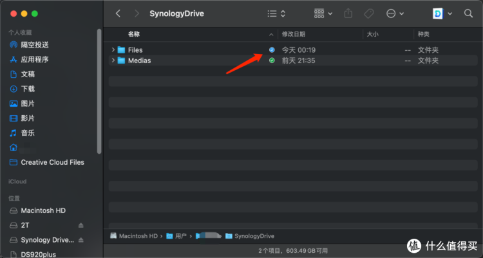This screenshot has height=258, width=483.
Task: Click the 文件夹 kind cell of Medias
Action: click(428, 60)
